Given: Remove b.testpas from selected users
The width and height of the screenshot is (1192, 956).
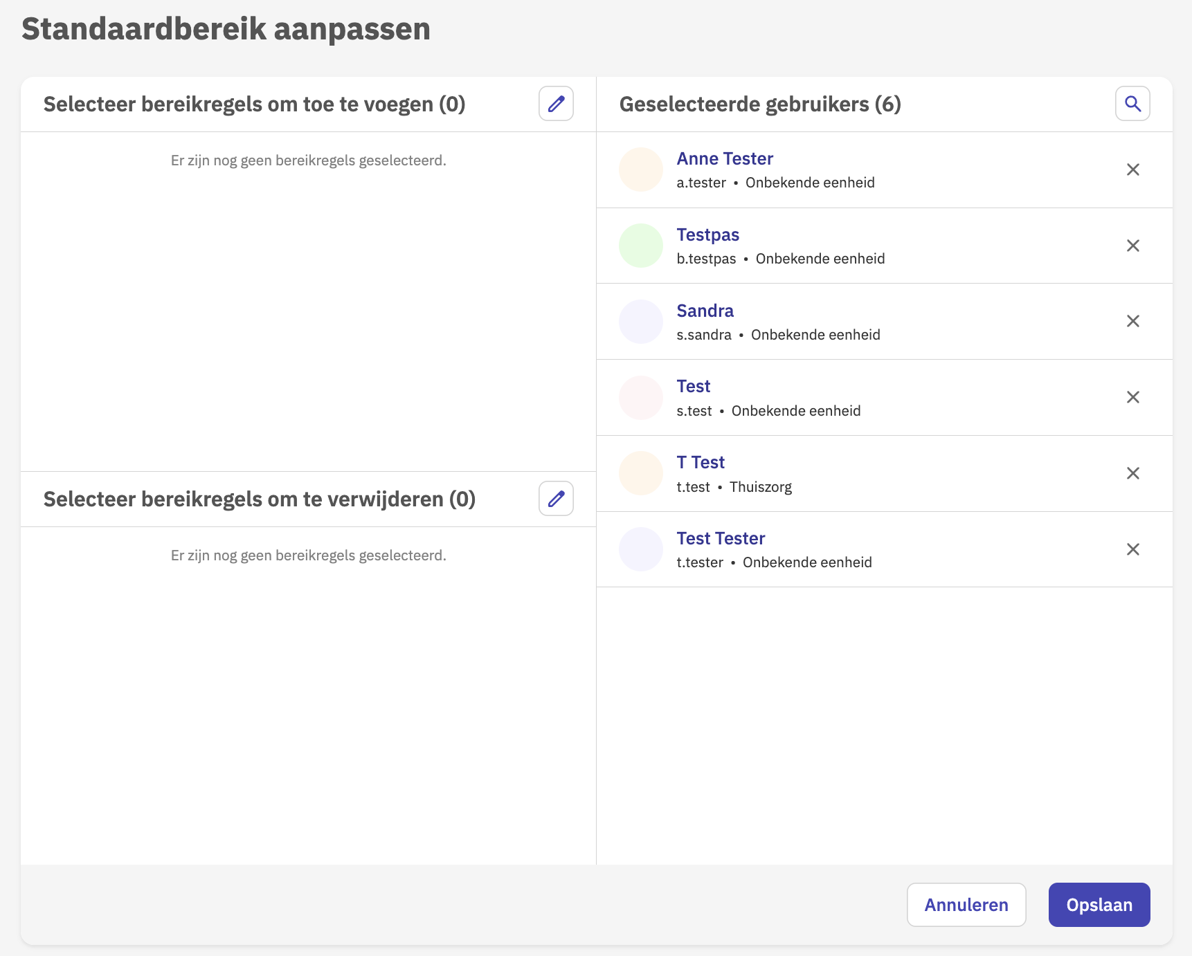Looking at the screenshot, I should coord(1132,246).
